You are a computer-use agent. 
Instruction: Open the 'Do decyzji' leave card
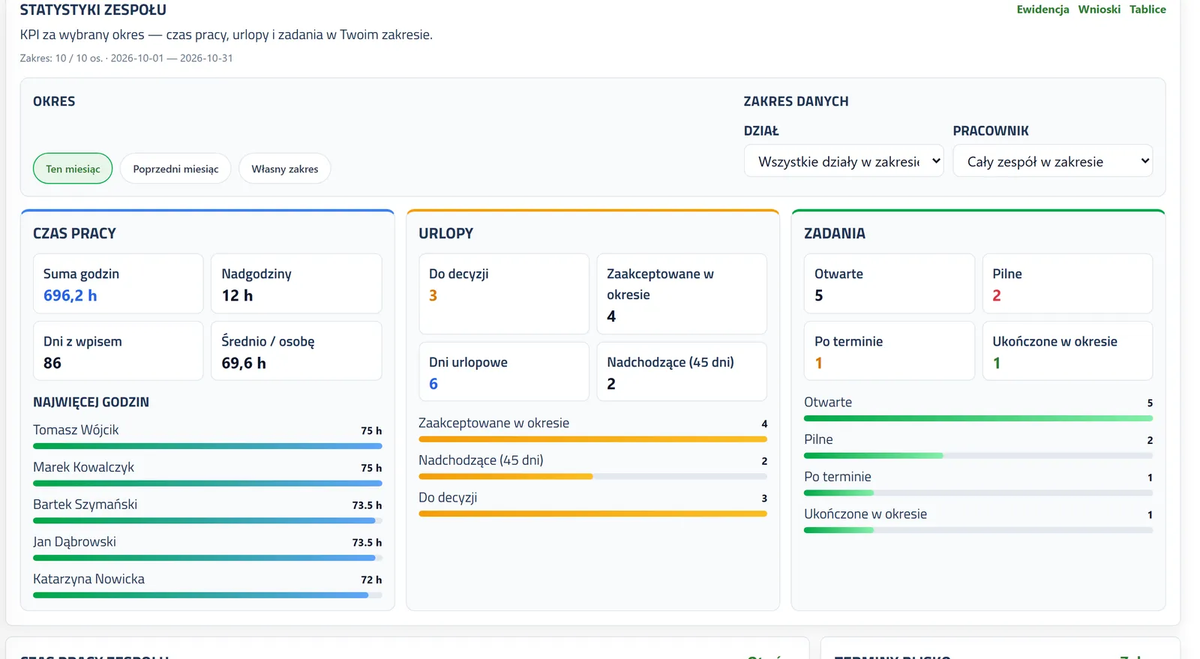pyautogui.click(x=504, y=294)
